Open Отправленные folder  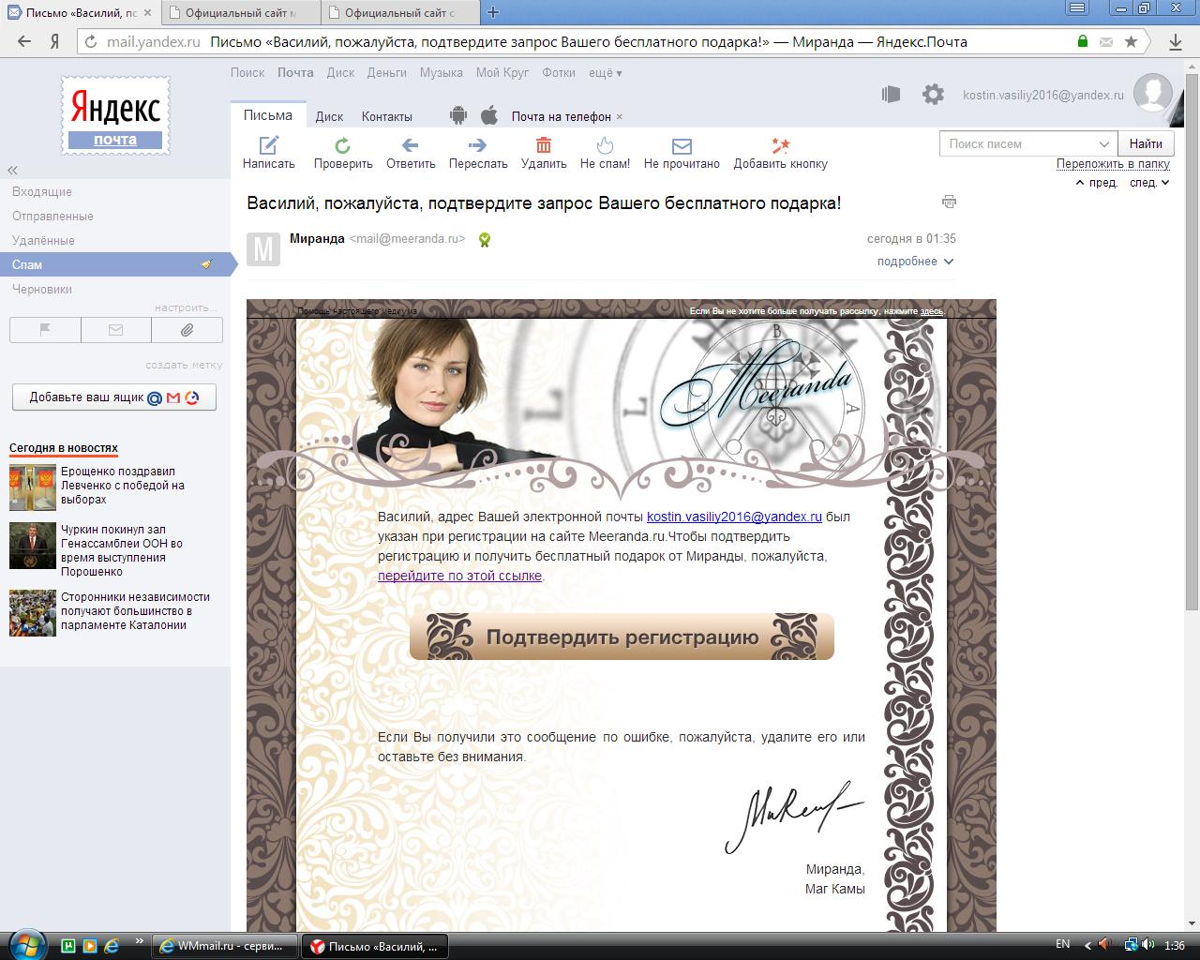52,216
